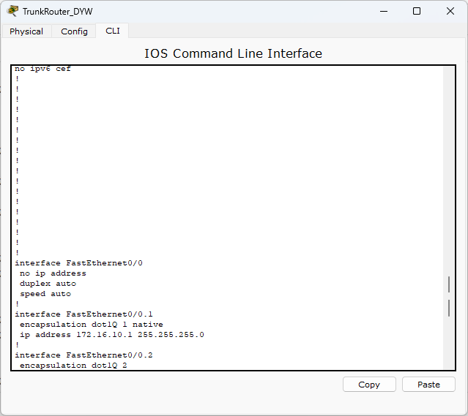Screen dimensions: 468x416
Task: Maximize the TrunkRouter_DYW window
Action: tap(417, 11)
